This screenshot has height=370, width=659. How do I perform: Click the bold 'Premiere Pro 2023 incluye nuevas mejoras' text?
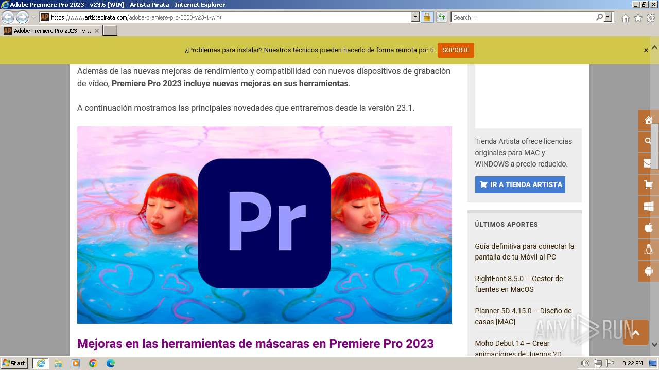tap(230, 83)
